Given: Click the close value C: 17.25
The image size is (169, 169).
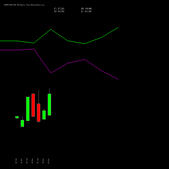Looking at the screenshot, I should 59,8.
